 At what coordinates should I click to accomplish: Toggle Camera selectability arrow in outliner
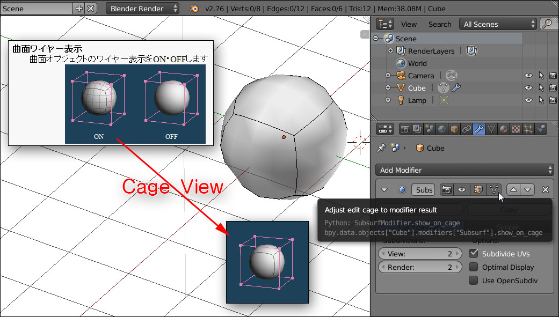click(541, 76)
